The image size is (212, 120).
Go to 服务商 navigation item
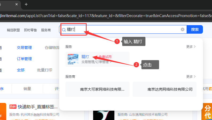point(46,30)
